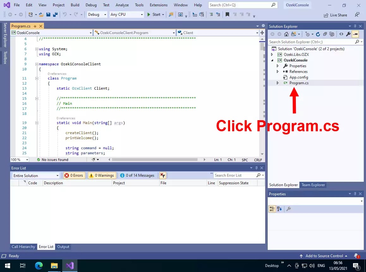The width and height of the screenshot is (366, 272).
Task: Click the Show All Files icon
Action: coord(332,34)
